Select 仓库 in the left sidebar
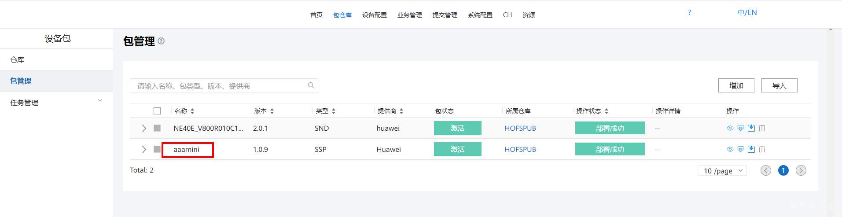The width and height of the screenshot is (842, 217). pos(18,59)
